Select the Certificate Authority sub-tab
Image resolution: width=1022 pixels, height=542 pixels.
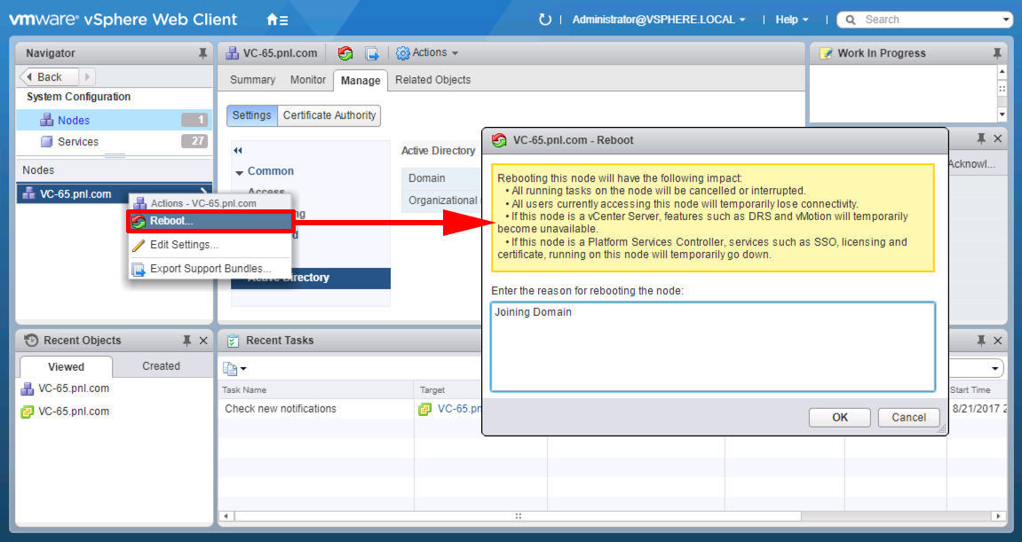coord(329,115)
